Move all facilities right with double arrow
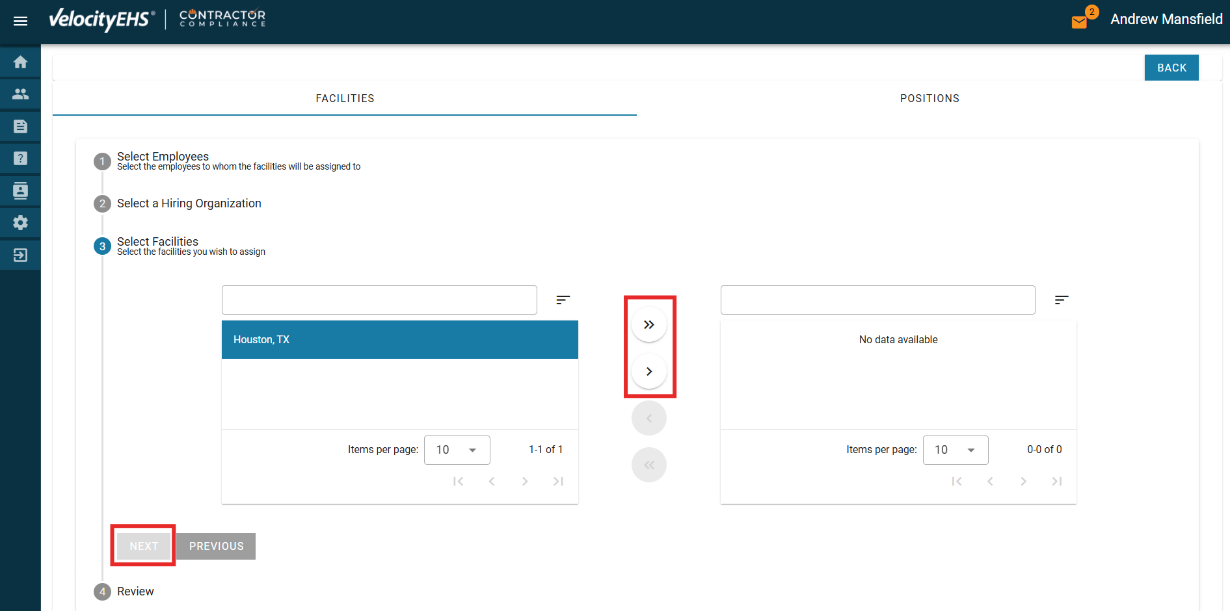 pos(648,325)
